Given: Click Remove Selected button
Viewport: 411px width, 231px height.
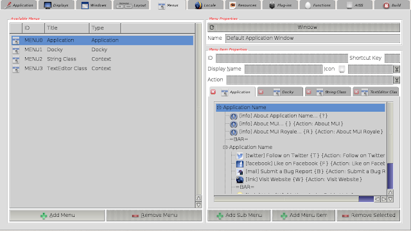Looking at the screenshot, I should pos(368,216).
